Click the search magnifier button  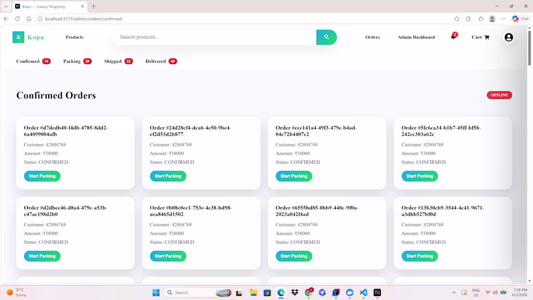326,37
